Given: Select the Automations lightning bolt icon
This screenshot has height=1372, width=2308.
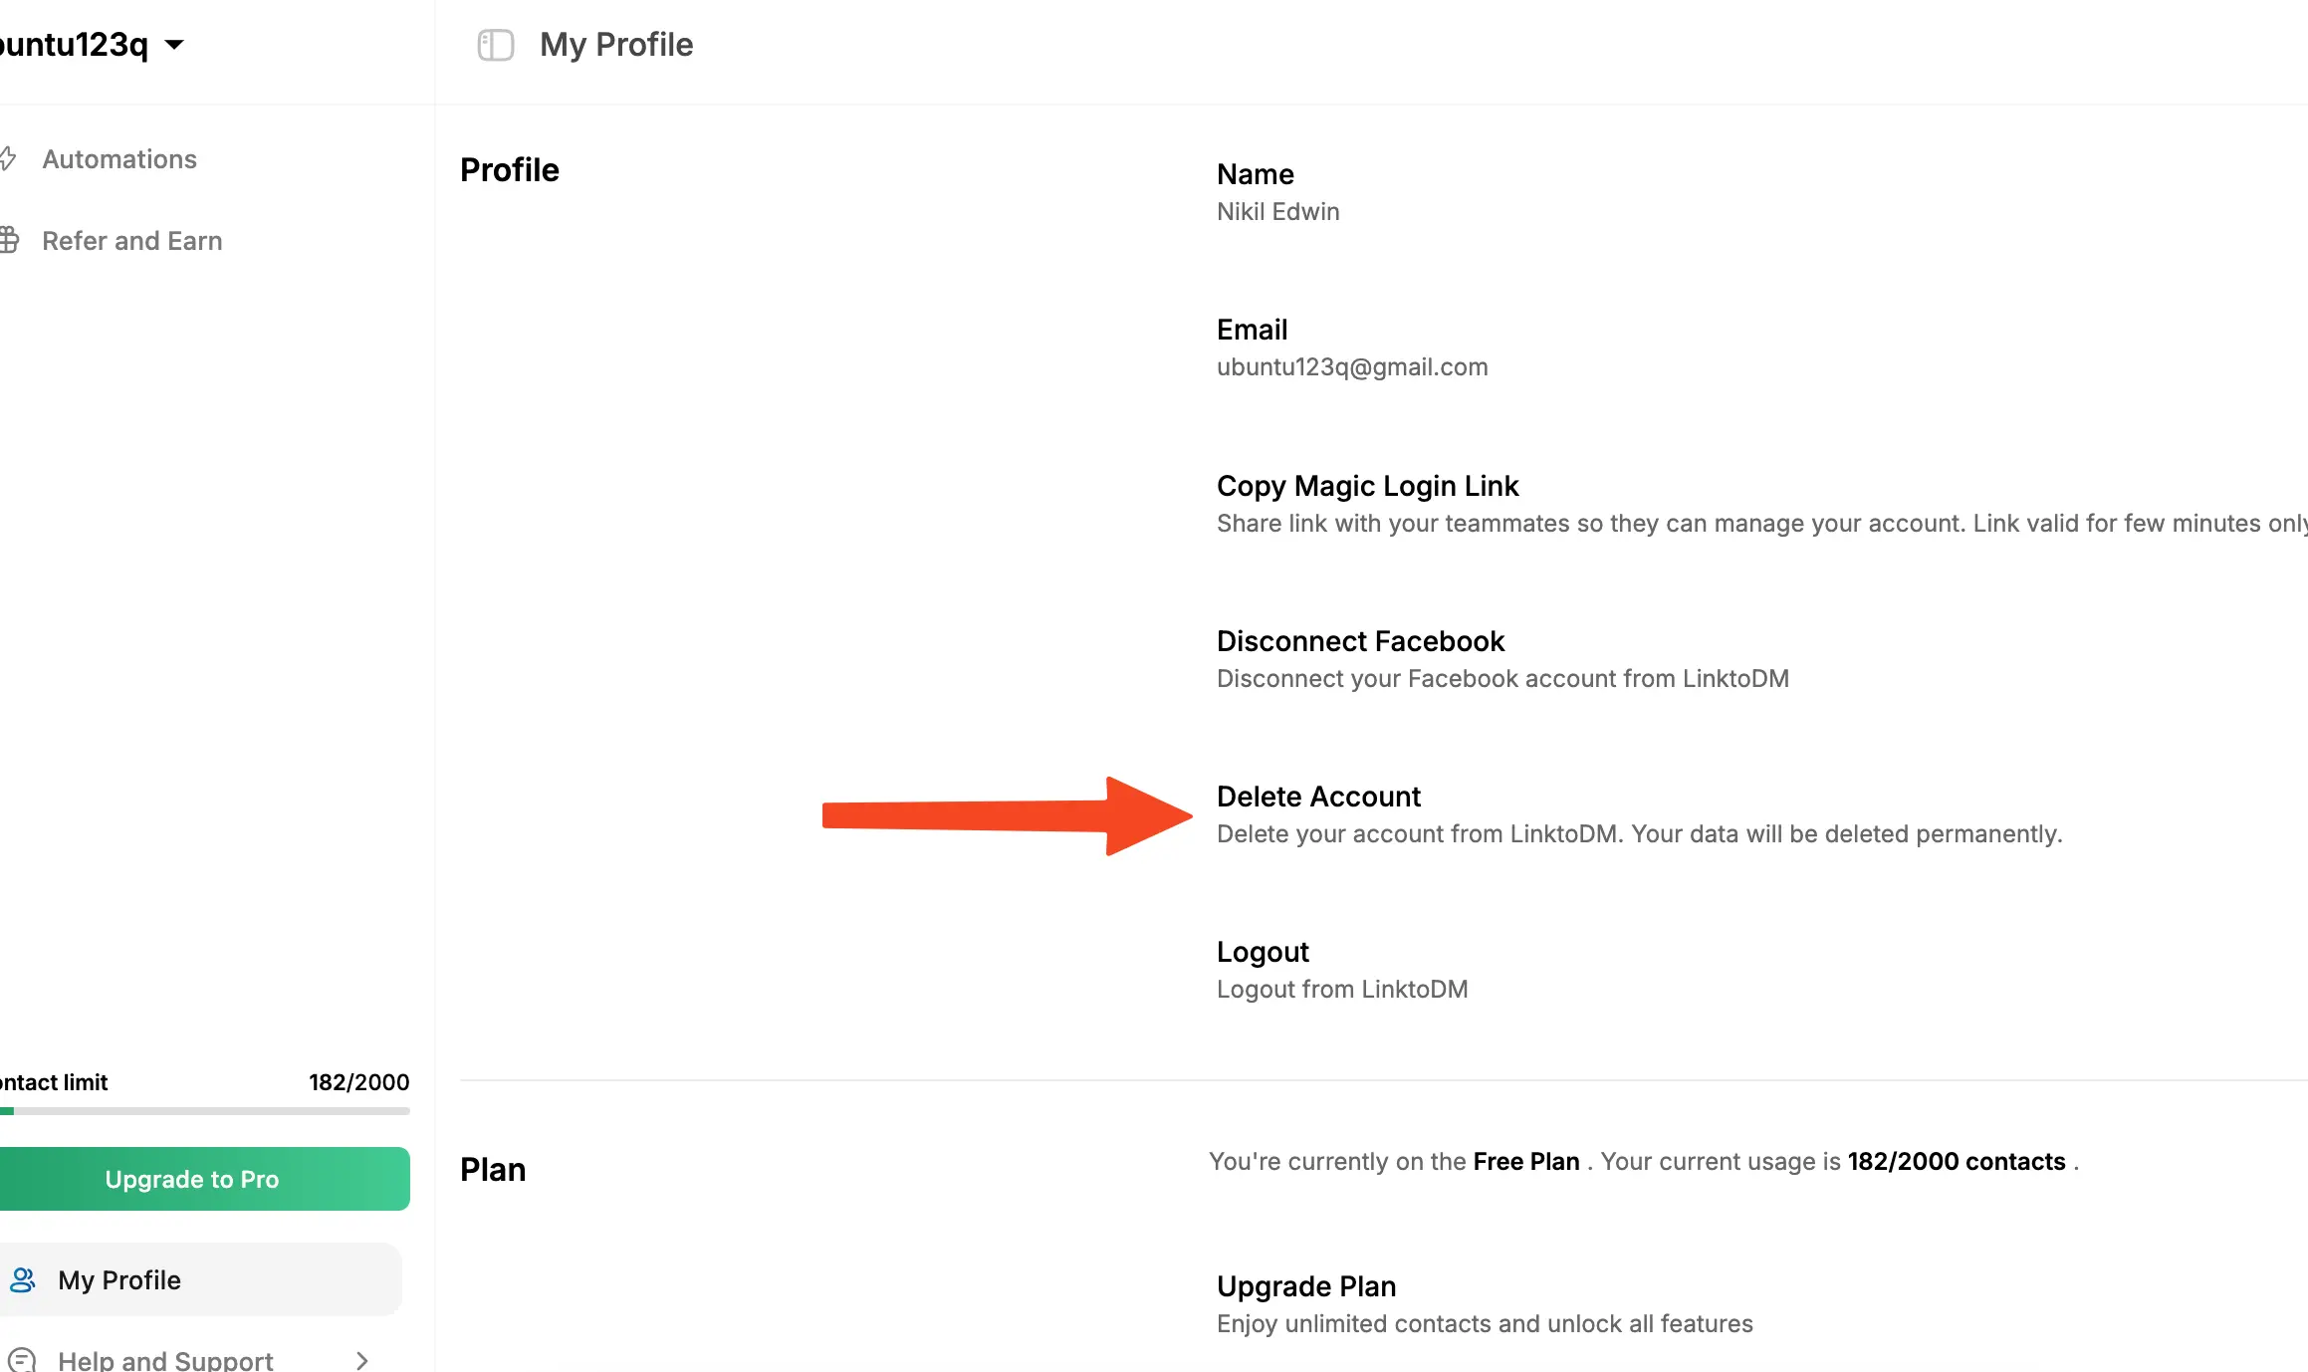Looking at the screenshot, I should 8,157.
